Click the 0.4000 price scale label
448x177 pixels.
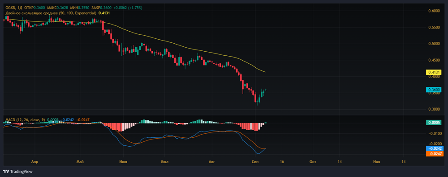(x=435, y=77)
